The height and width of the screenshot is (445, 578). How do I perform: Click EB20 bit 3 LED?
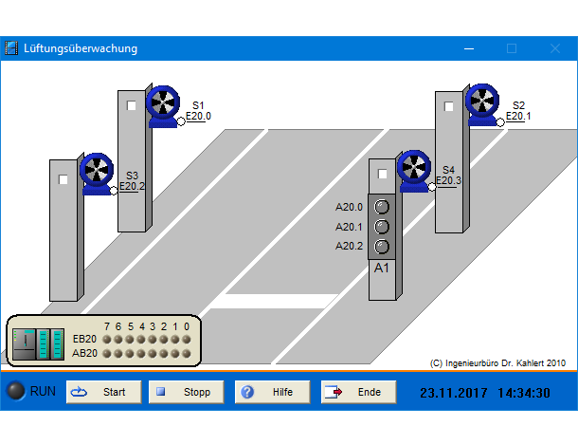(153, 340)
